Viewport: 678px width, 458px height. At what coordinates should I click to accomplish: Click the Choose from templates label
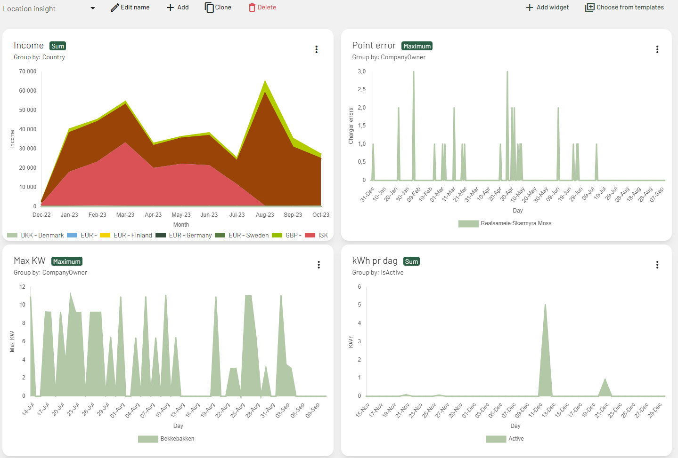click(x=630, y=8)
